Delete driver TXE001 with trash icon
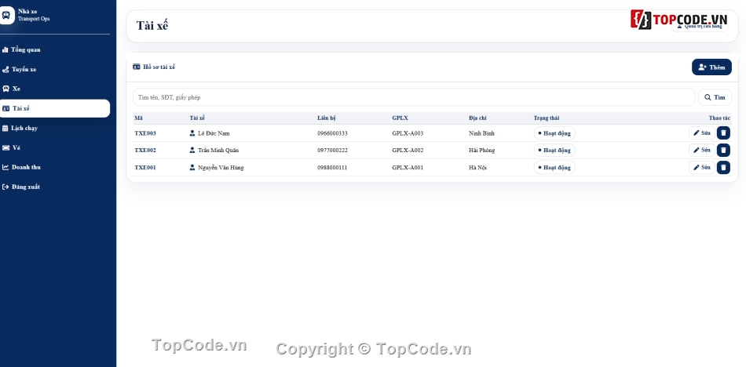746x367 pixels. (723, 167)
